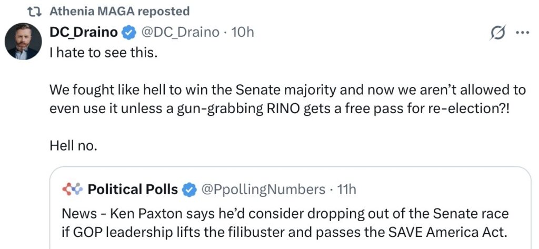Click the repost arrows icon above the post

coord(34,11)
